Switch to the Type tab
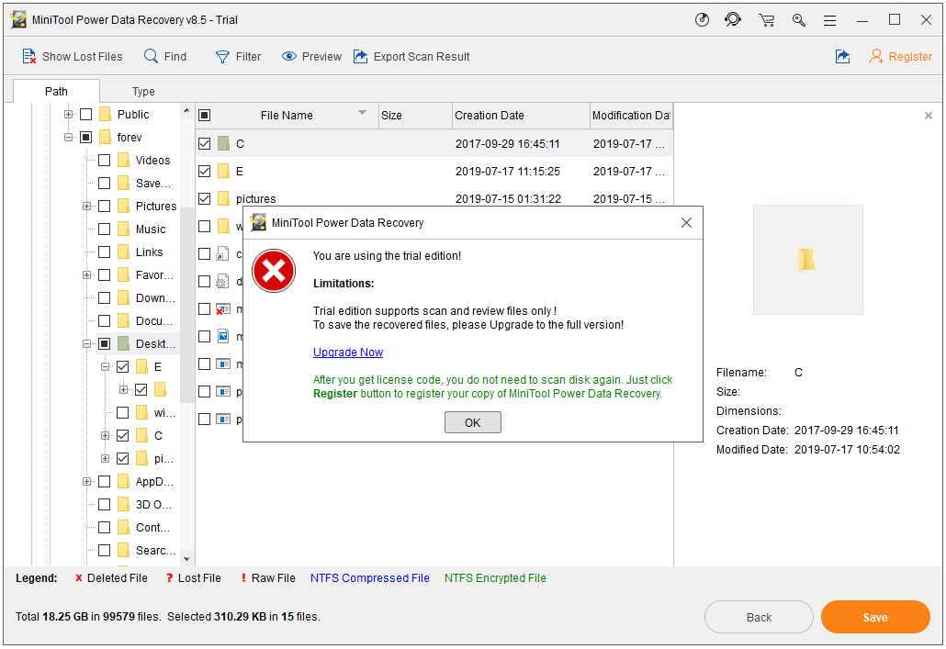This screenshot has height=649, width=946. [143, 91]
